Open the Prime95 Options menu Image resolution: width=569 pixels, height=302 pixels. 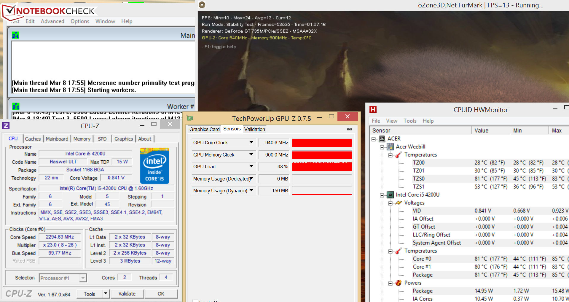(x=80, y=21)
